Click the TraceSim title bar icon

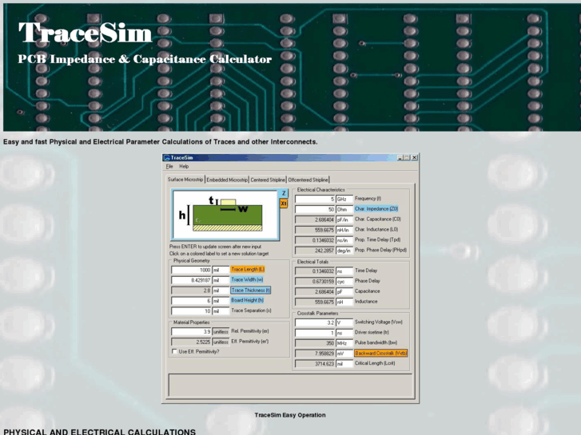tap(167, 158)
